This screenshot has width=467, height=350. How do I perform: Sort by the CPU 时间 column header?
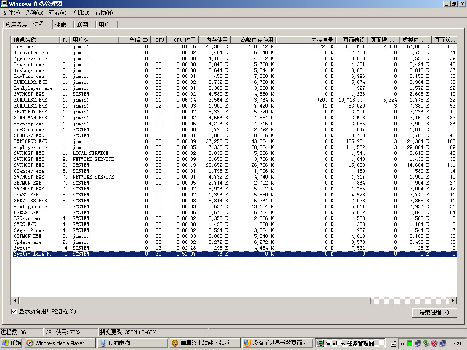click(x=182, y=40)
